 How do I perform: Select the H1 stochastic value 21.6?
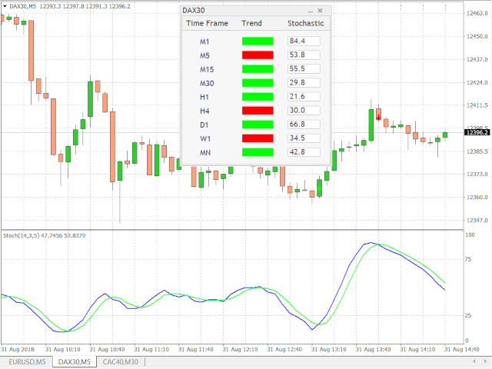point(304,97)
